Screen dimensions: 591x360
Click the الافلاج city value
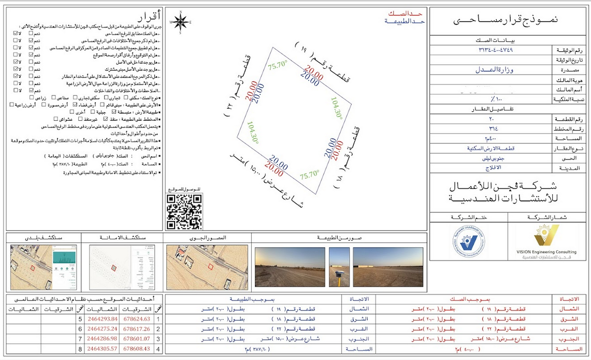pyautogui.click(x=493, y=168)
